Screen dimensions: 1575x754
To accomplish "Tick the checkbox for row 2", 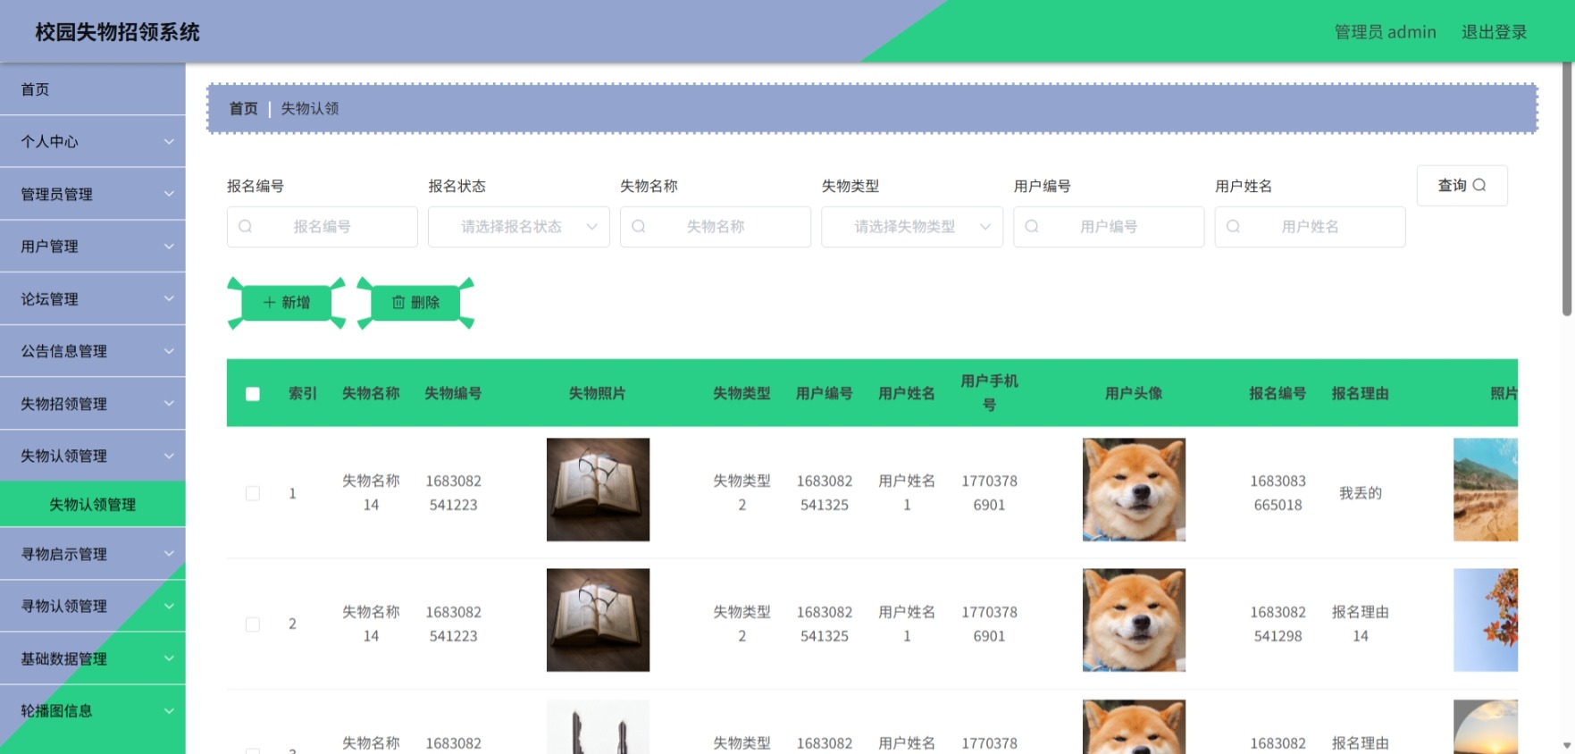I will pos(253,624).
